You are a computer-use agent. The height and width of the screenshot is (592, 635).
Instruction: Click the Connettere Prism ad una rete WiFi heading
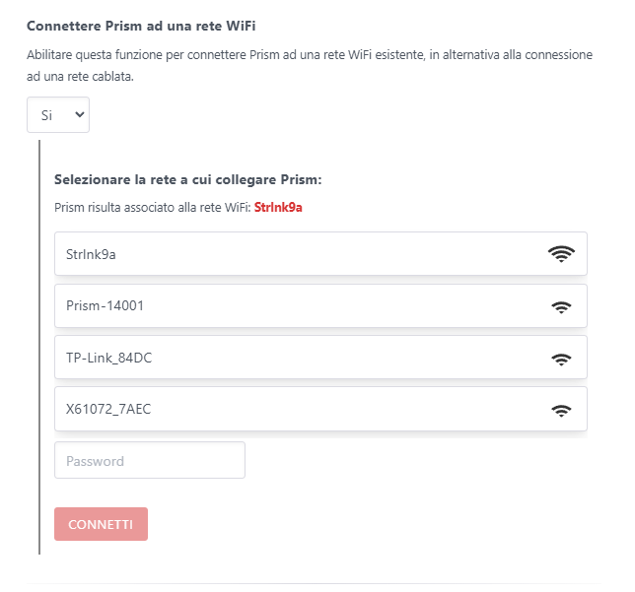tap(141, 26)
